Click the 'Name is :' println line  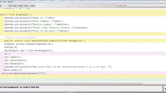29,18
